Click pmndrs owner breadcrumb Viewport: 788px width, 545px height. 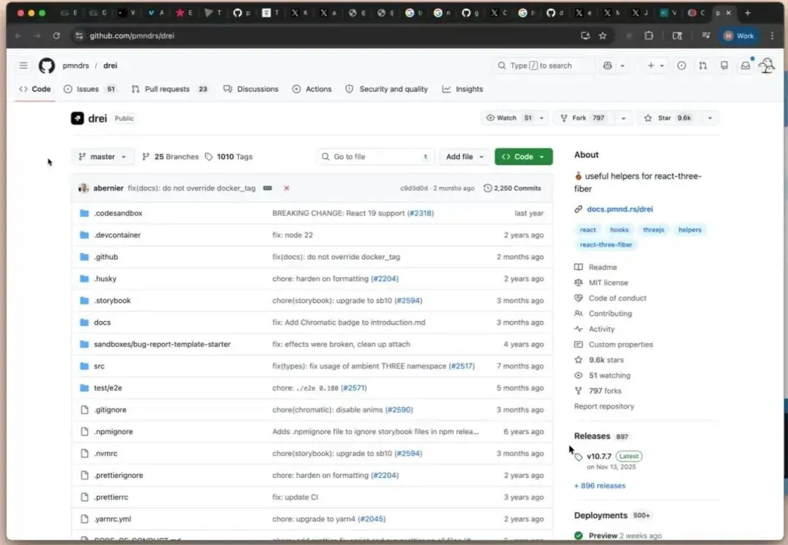coord(75,66)
